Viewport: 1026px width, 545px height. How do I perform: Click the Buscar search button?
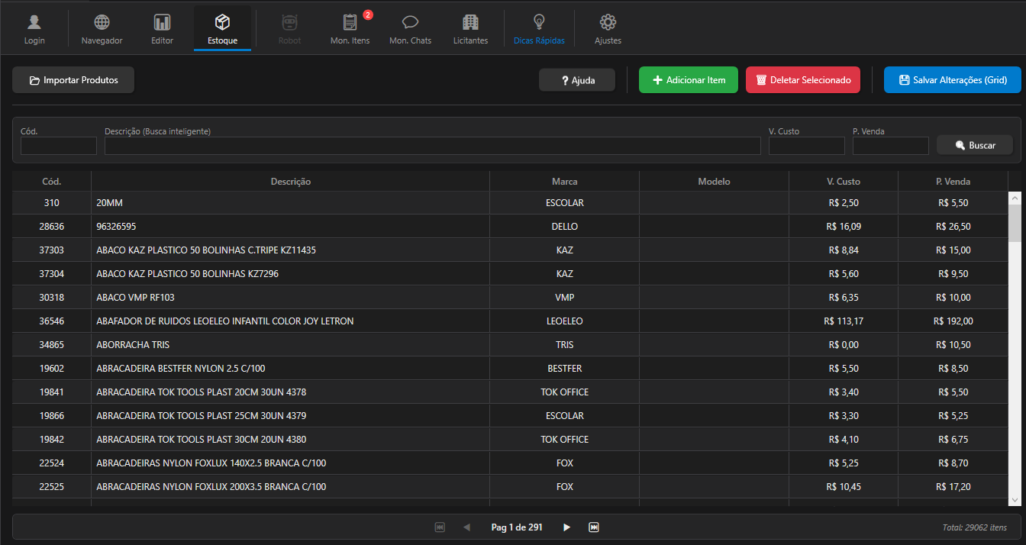[974, 145]
